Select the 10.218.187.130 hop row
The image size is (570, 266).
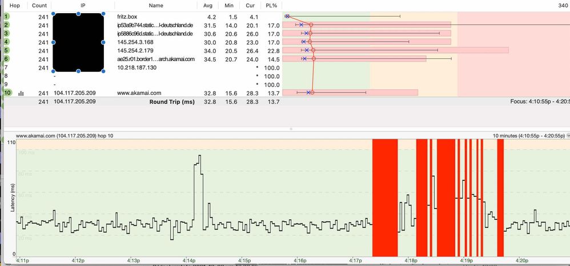click(137, 67)
